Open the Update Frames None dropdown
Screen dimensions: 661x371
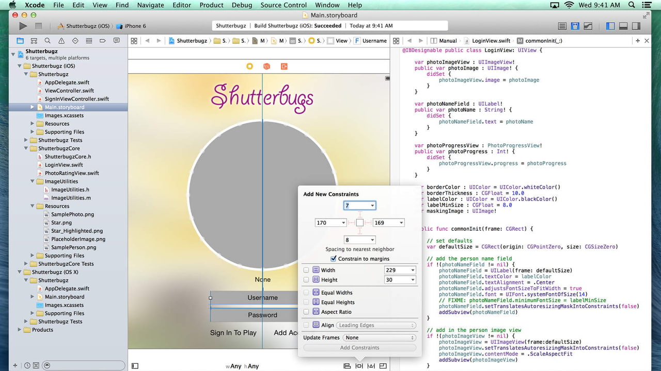point(380,338)
